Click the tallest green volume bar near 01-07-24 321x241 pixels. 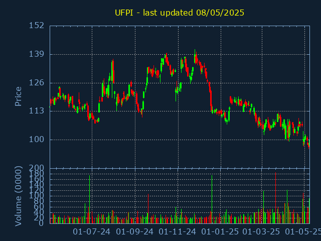click(x=89, y=199)
